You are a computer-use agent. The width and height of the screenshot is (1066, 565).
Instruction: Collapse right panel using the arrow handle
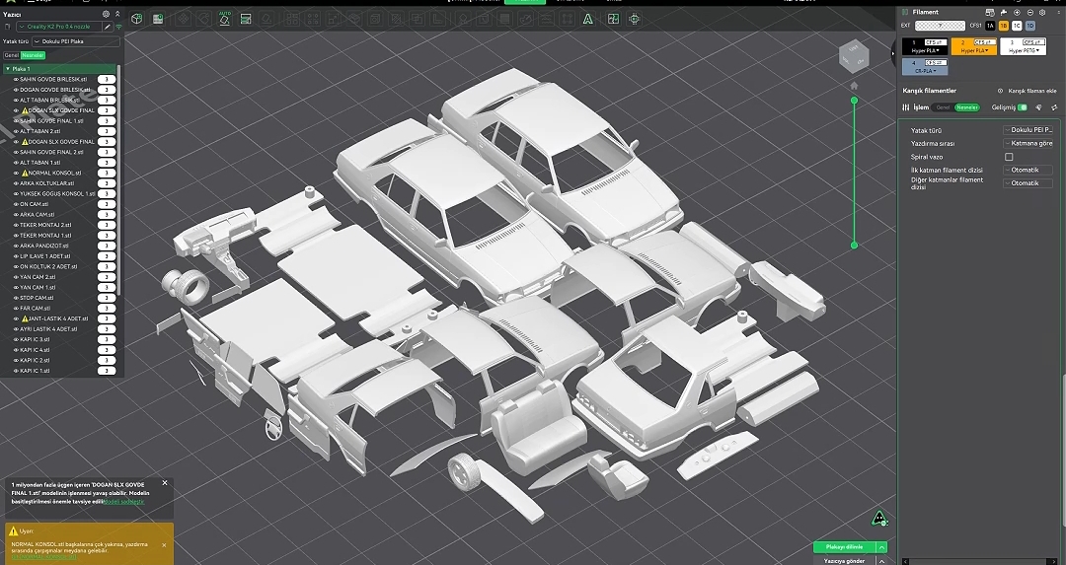pos(893,53)
